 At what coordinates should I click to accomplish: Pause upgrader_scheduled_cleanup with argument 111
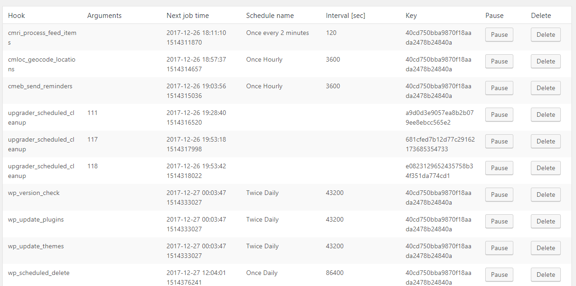pyautogui.click(x=499, y=115)
